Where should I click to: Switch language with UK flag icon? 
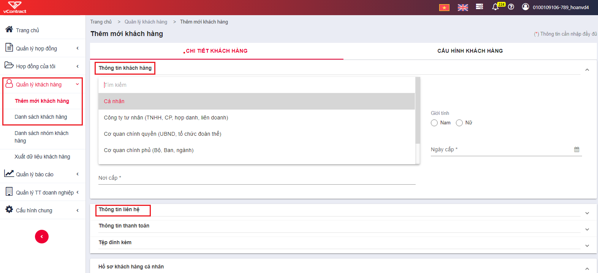coord(463,8)
